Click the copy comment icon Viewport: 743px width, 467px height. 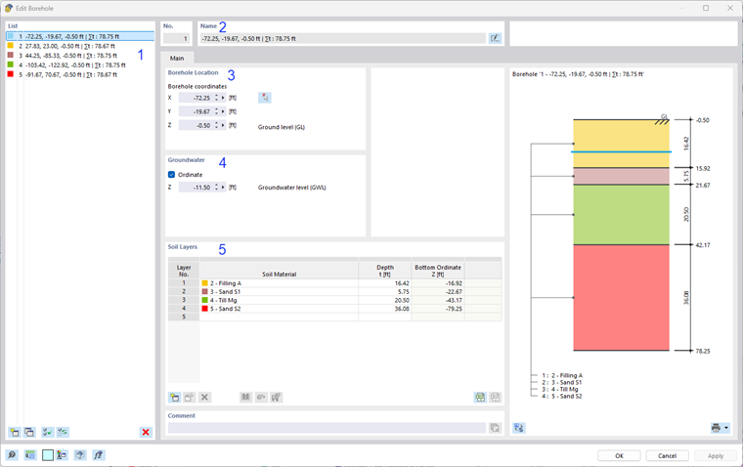pyautogui.click(x=495, y=428)
